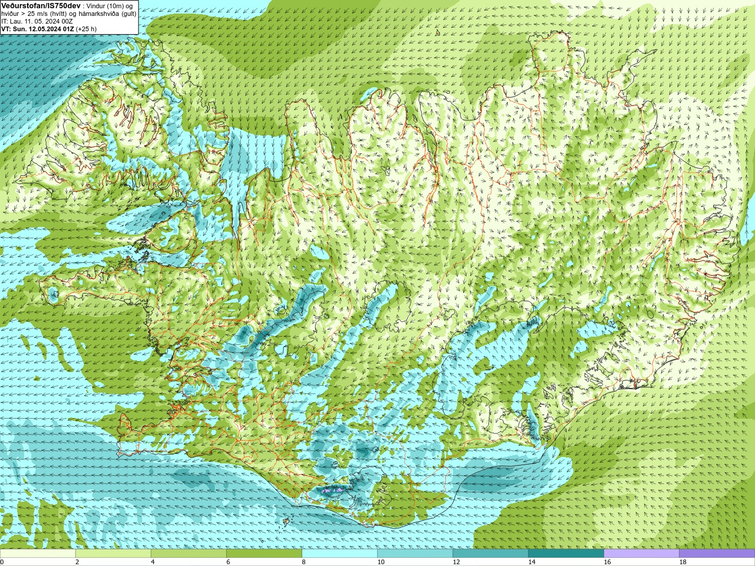The width and height of the screenshot is (755, 566).
Task: Click the "4" label on the legend scale
Action: (x=153, y=562)
